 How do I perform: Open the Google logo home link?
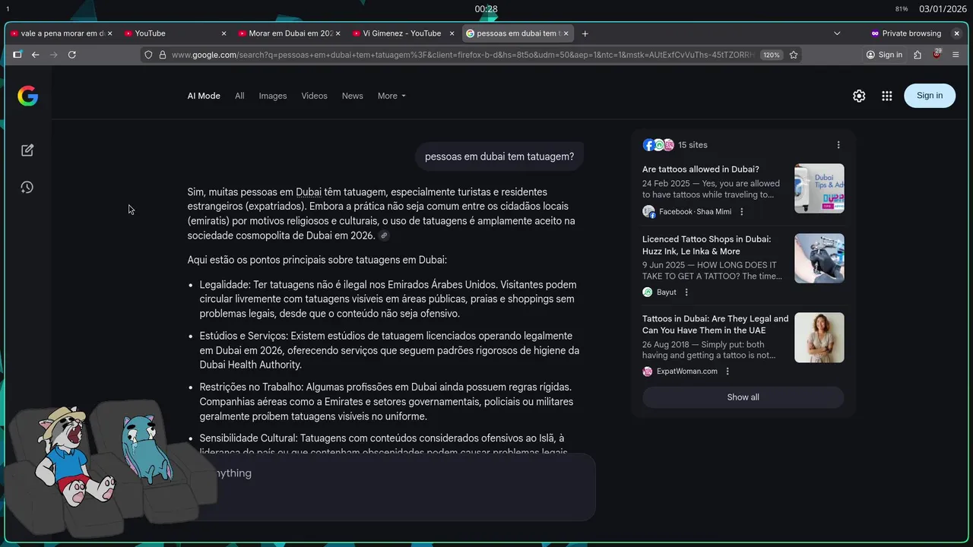click(28, 96)
